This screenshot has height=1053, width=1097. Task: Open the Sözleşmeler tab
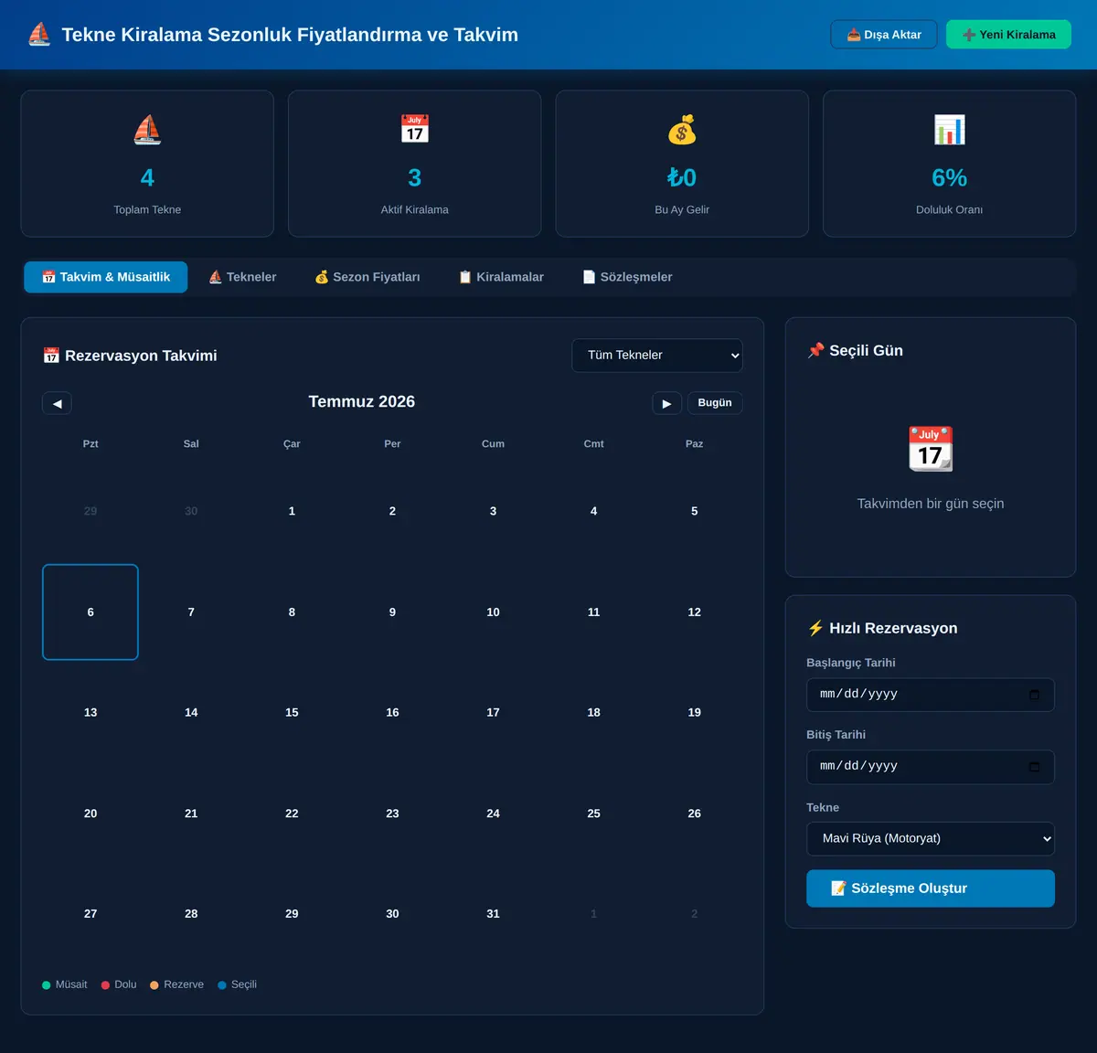click(627, 277)
